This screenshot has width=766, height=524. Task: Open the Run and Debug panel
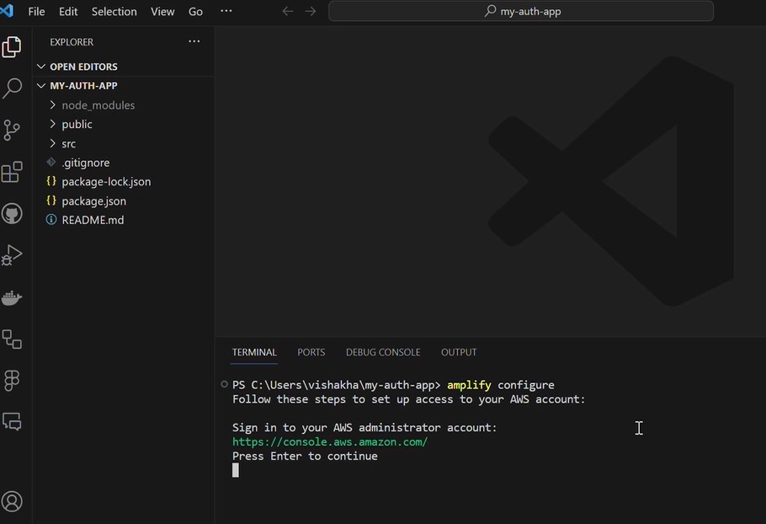click(12, 254)
